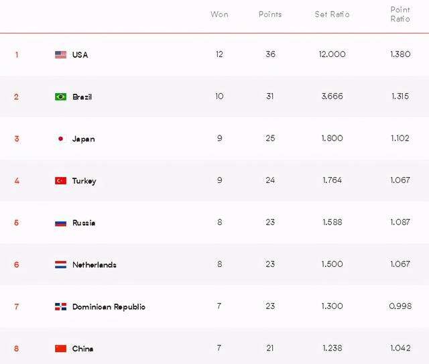Open the Dominican Republic team link

pos(109,307)
